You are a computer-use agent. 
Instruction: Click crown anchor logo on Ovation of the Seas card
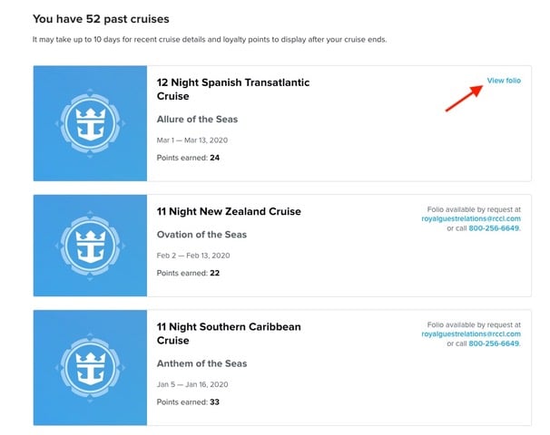90,246
